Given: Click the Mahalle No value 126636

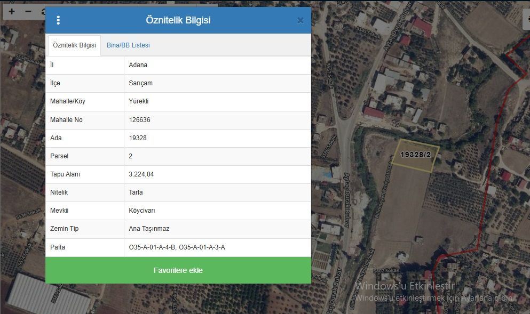Looking at the screenshot, I should (x=140, y=120).
